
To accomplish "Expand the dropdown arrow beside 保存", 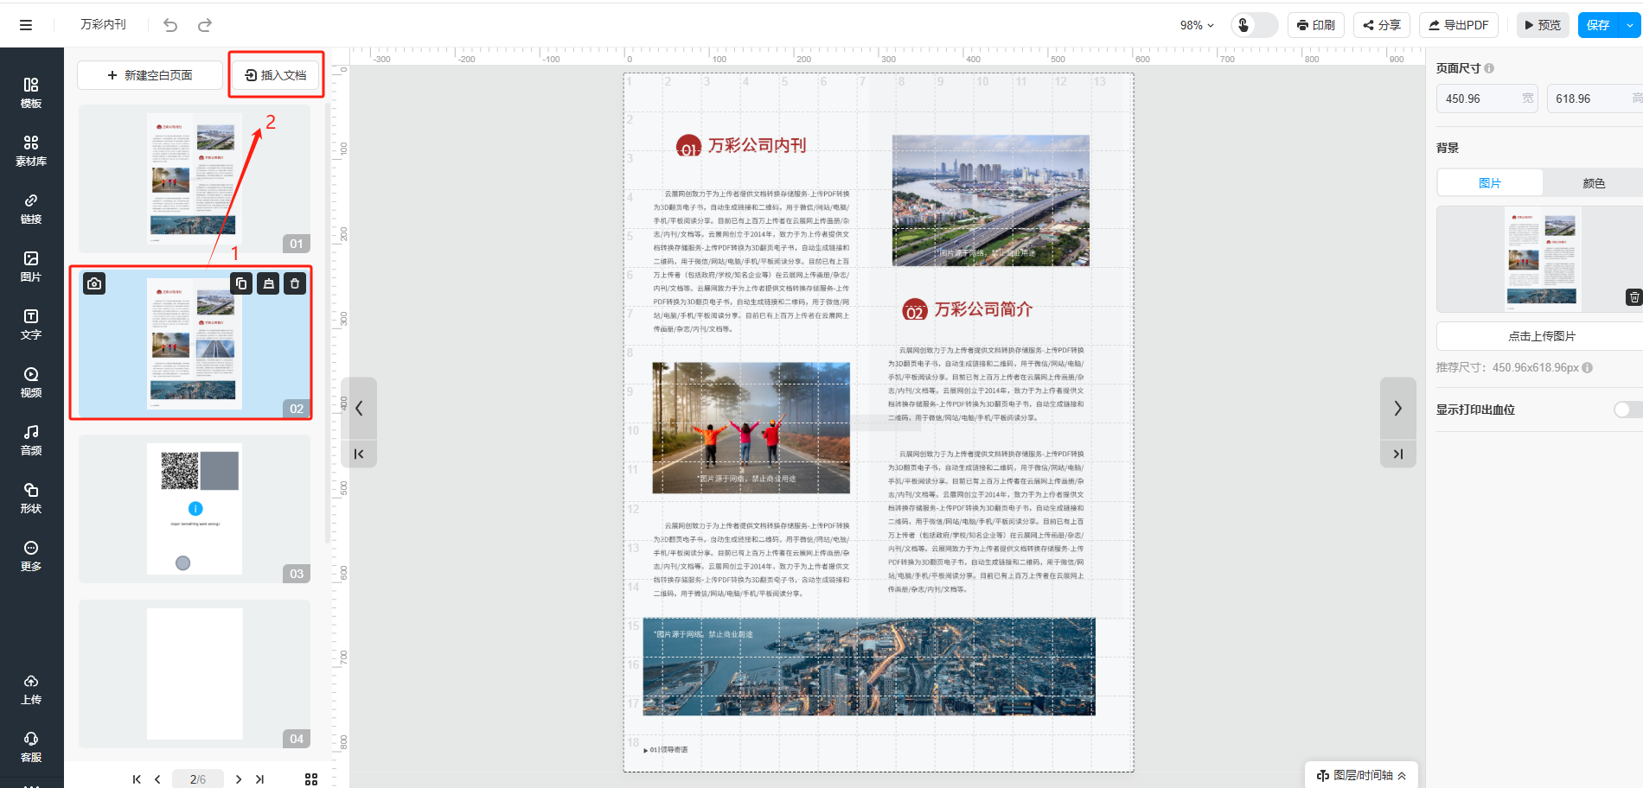I will tap(1630, 25).
